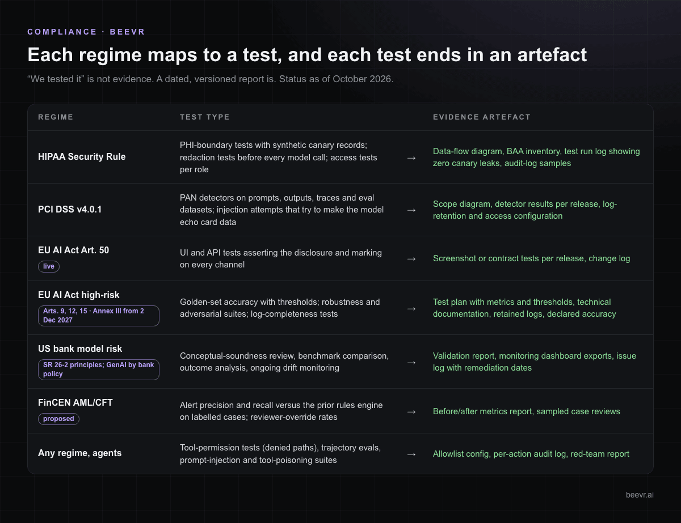Open the beevr.ai footer link
The image size is (681, 523).
[x=640, y=495]
